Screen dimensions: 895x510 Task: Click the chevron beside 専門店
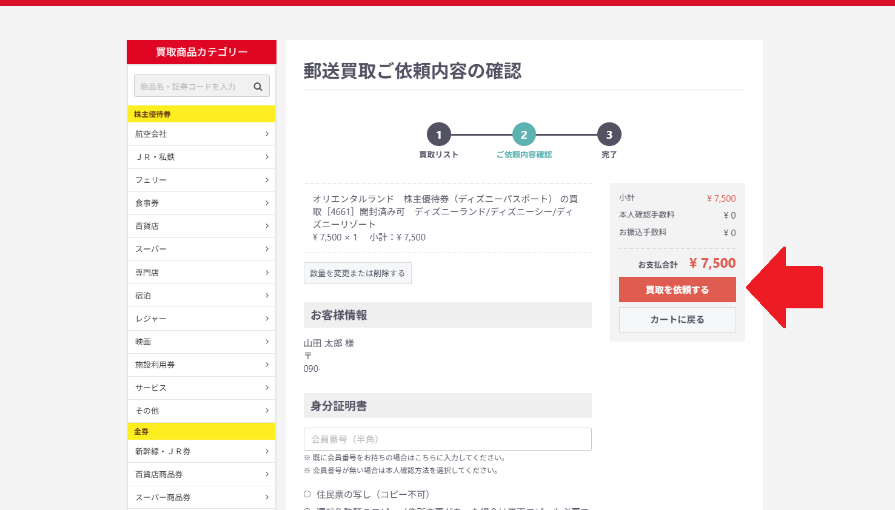pos(267,273)
